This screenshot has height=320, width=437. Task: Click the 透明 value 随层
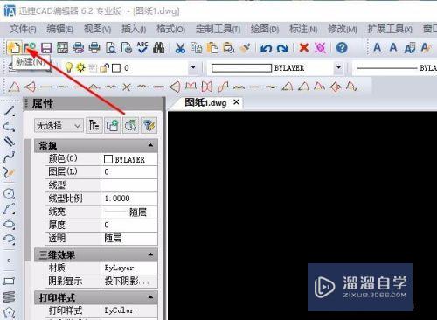[129, 239]
